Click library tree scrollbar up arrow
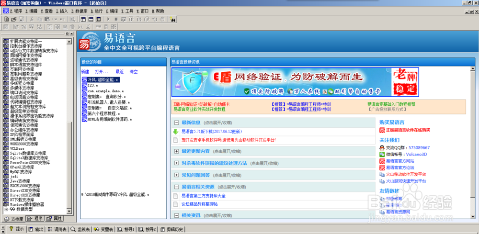 click(69, 41)
